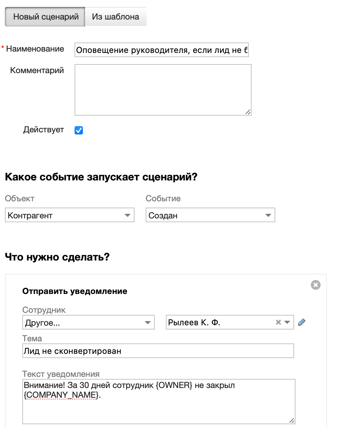Click the Наименование input field

(162, 50)
